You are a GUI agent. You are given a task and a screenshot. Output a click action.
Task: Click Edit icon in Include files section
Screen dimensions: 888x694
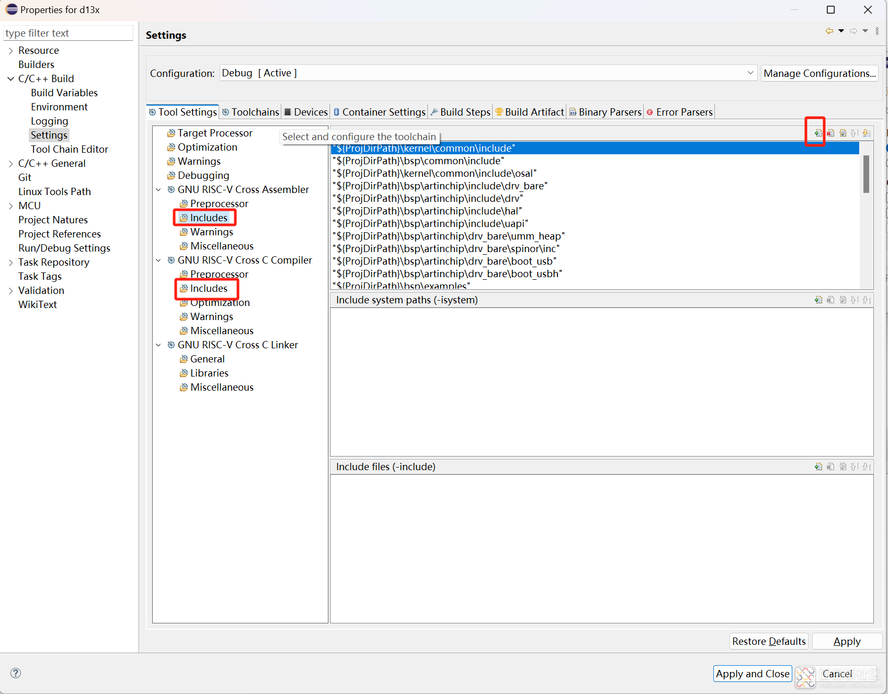point(843,467)
